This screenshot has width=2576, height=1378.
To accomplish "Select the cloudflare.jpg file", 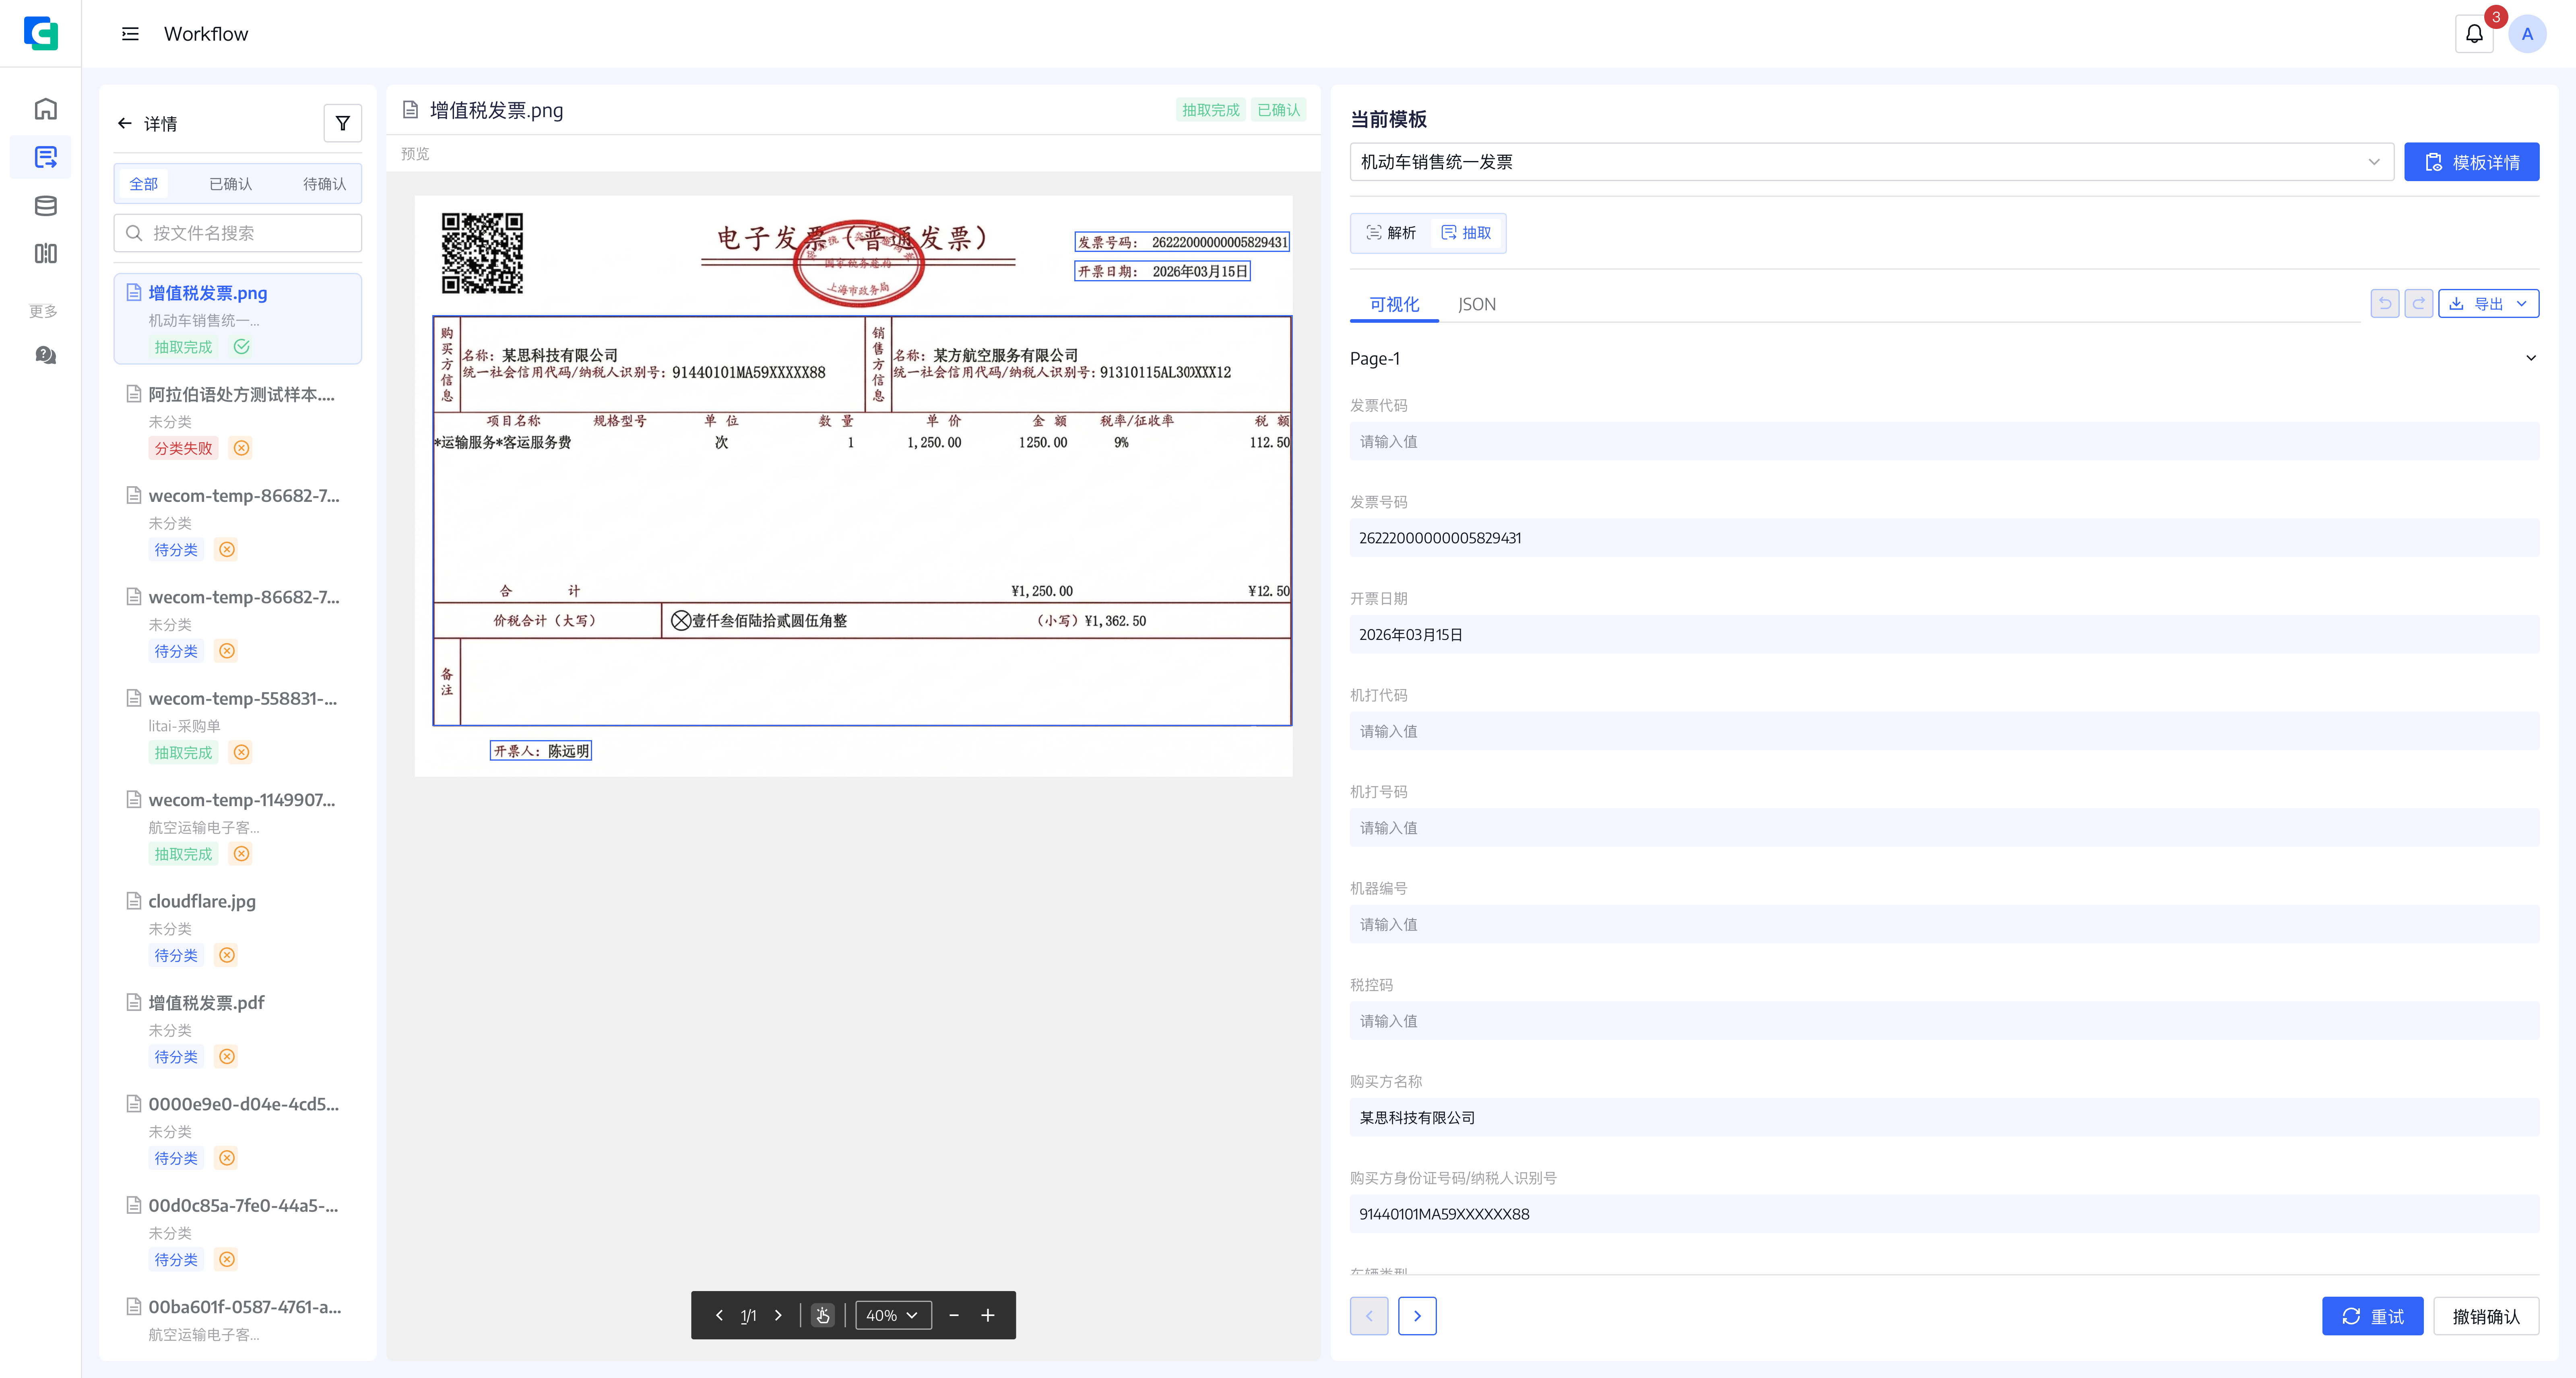I will (x=238, y=927).
